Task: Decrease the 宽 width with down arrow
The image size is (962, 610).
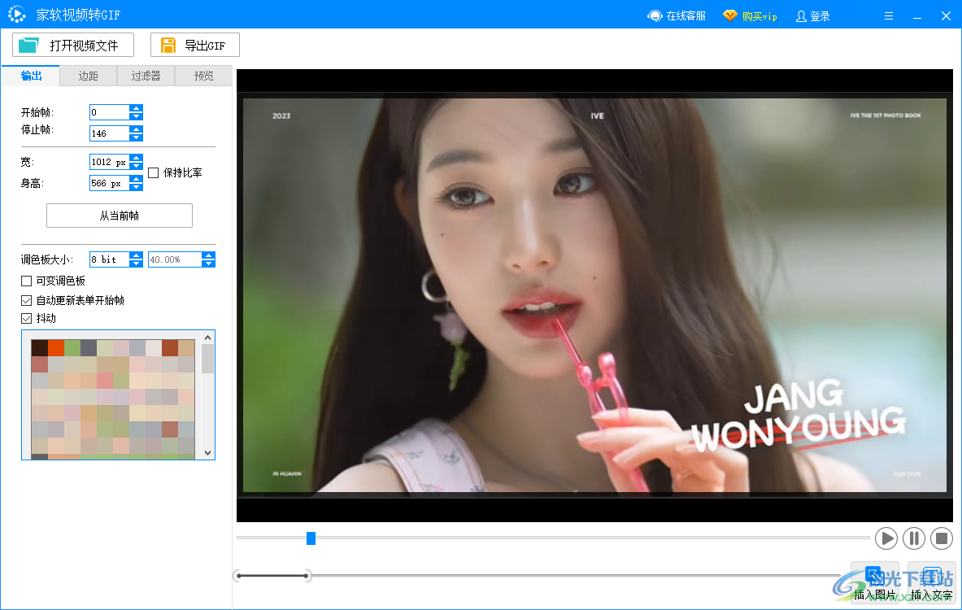Action: point(136,166)
